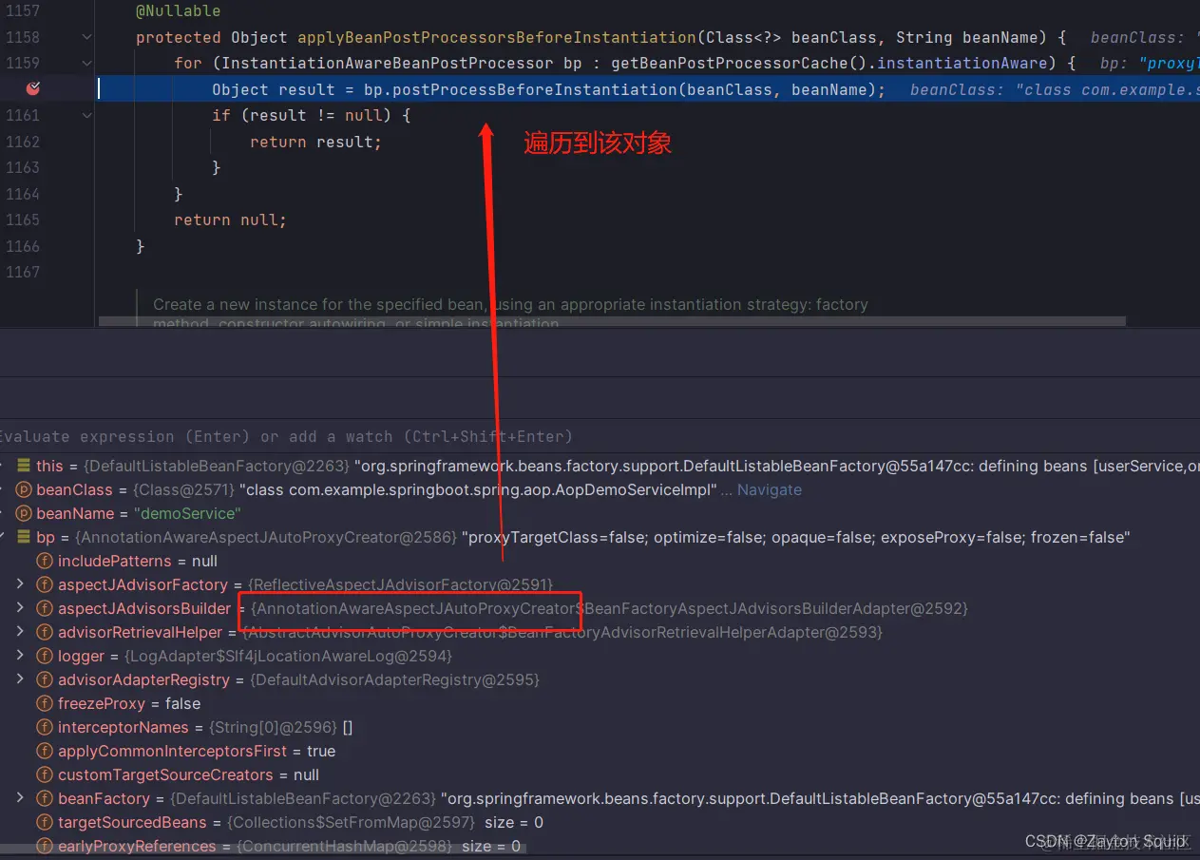Viewport: 1200px width, 860px height.
Task: Click the 'if (result != null)' condition
Action: coord(301,115)
